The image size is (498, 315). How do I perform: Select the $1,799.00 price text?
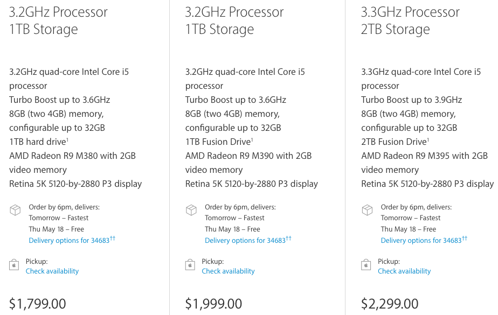[38, 304]
